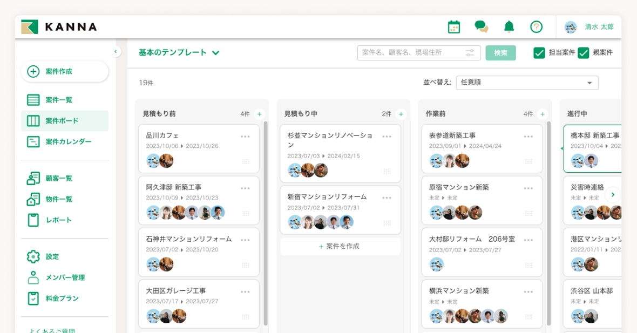
Task: Open the chat messages icon
Action: point(482,27)
